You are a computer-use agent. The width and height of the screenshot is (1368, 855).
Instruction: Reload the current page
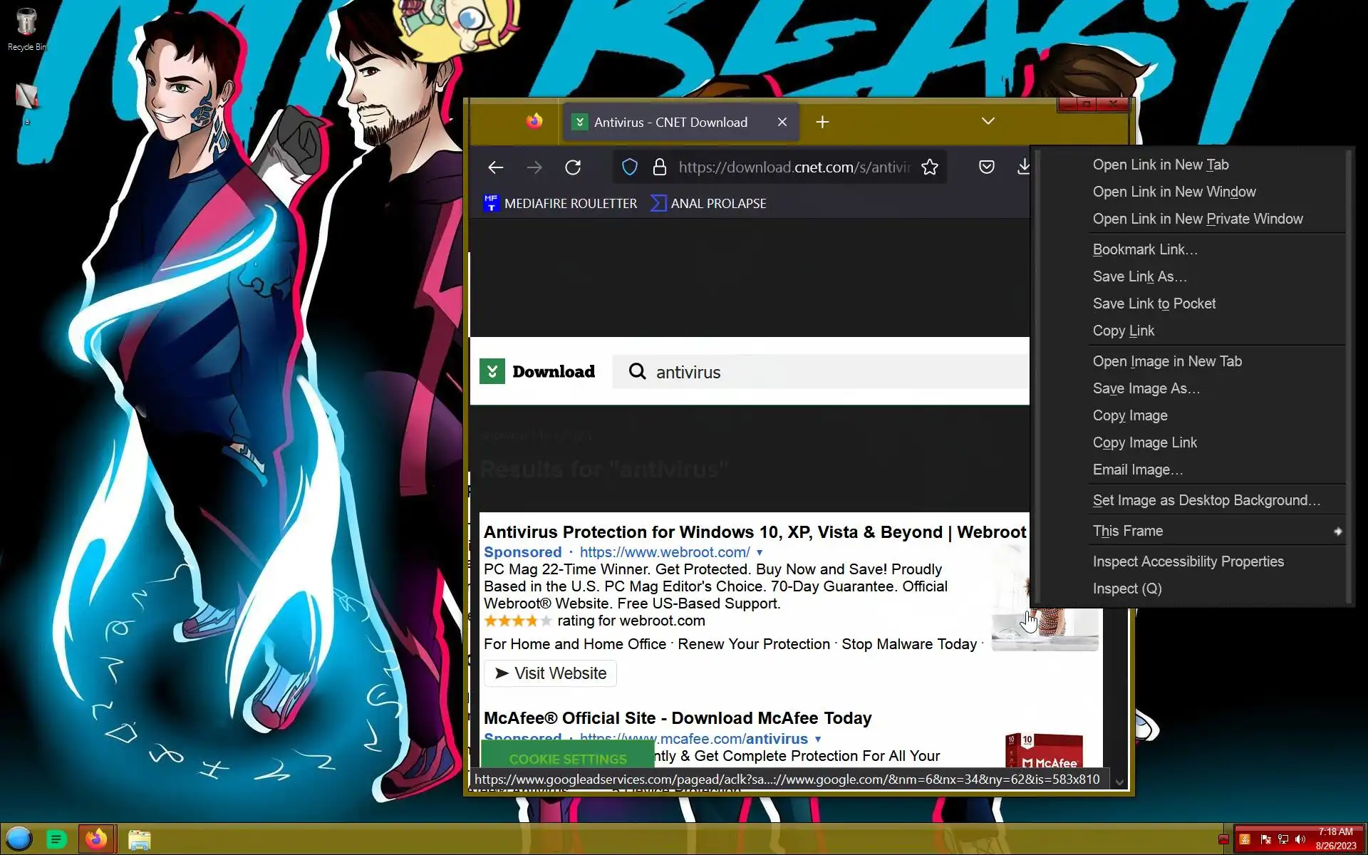point(573,167)
